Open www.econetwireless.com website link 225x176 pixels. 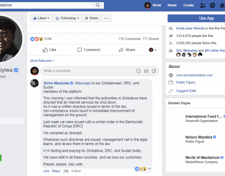(194, 75)
